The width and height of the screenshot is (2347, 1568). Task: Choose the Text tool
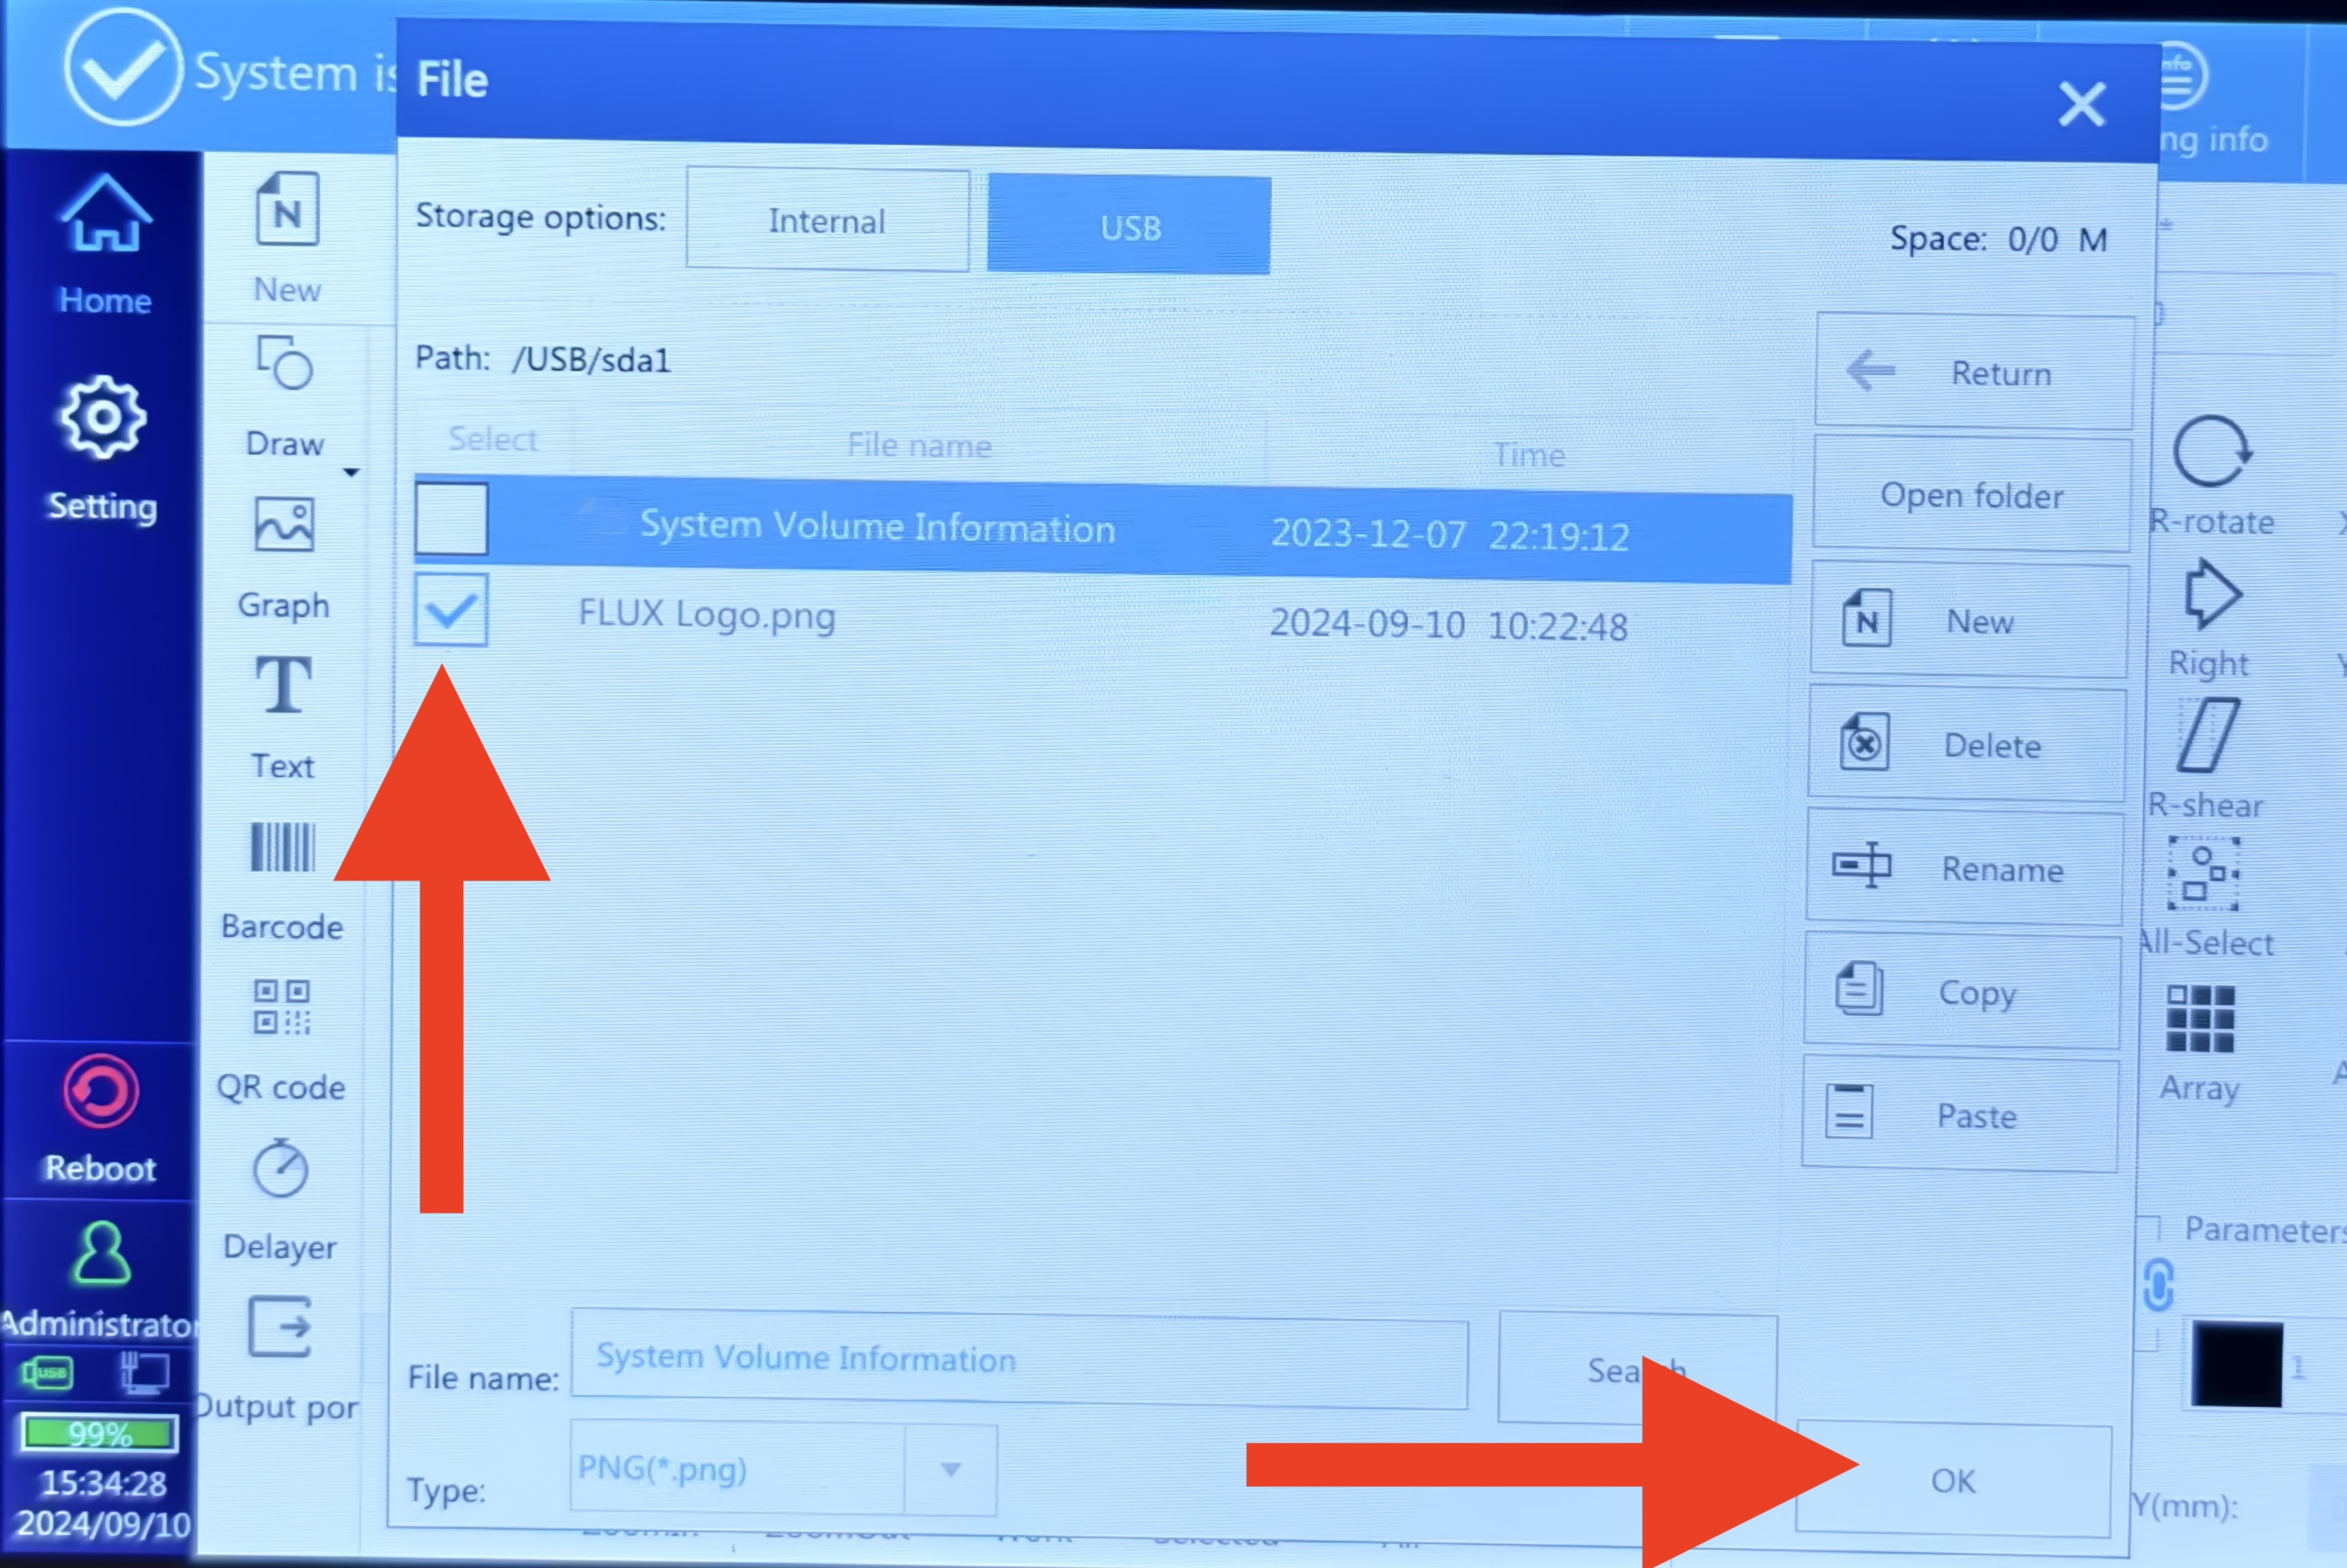pos(283,685)
